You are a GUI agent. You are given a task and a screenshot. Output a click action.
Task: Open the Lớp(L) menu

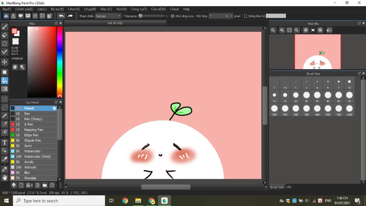point(42,9)
